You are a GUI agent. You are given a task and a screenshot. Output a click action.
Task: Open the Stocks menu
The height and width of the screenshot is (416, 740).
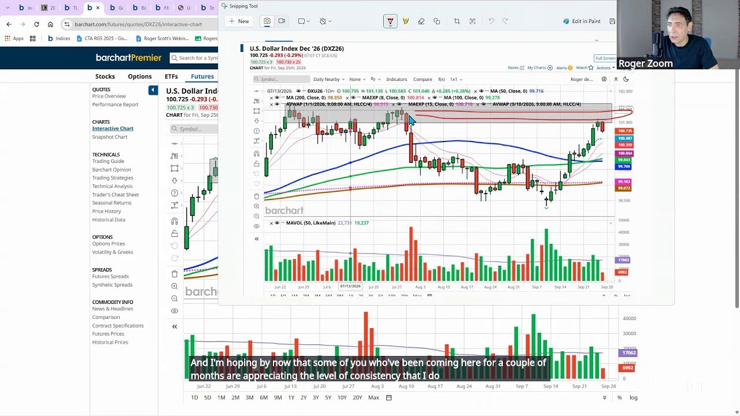[x=105, y=76]
